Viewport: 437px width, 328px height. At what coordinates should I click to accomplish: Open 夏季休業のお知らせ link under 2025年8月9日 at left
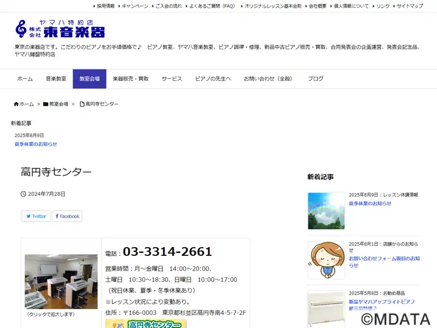coord(36,144)
